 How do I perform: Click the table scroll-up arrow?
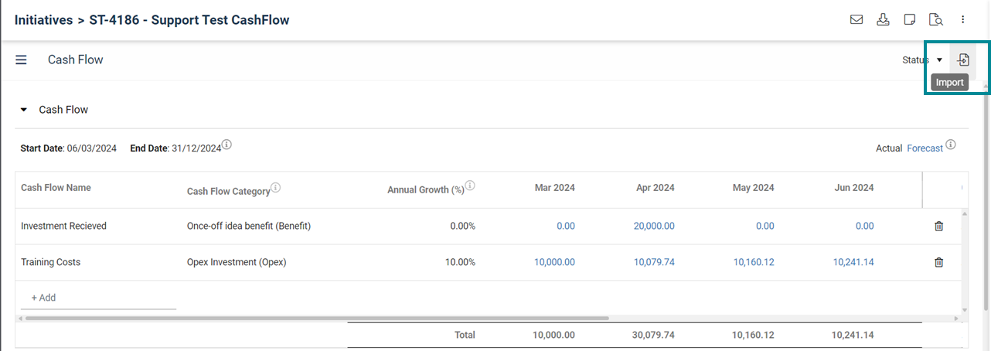pyautogui.click(x=963, y=213)
